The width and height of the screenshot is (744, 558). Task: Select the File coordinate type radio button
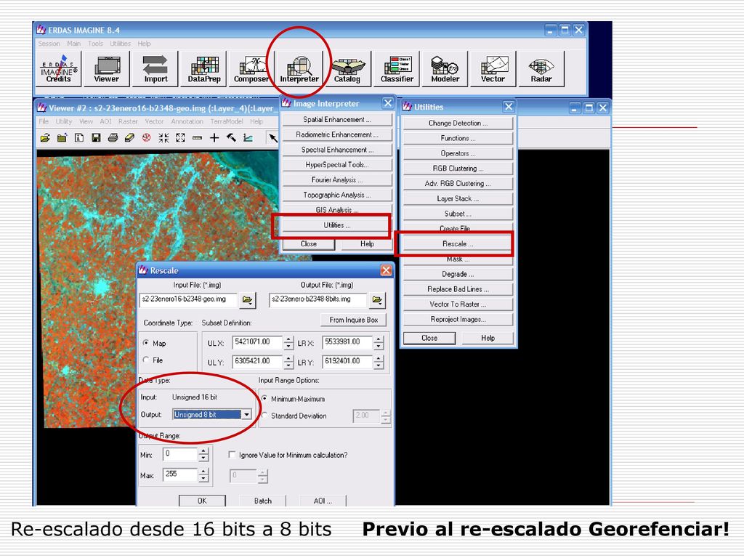click(146, 360)
